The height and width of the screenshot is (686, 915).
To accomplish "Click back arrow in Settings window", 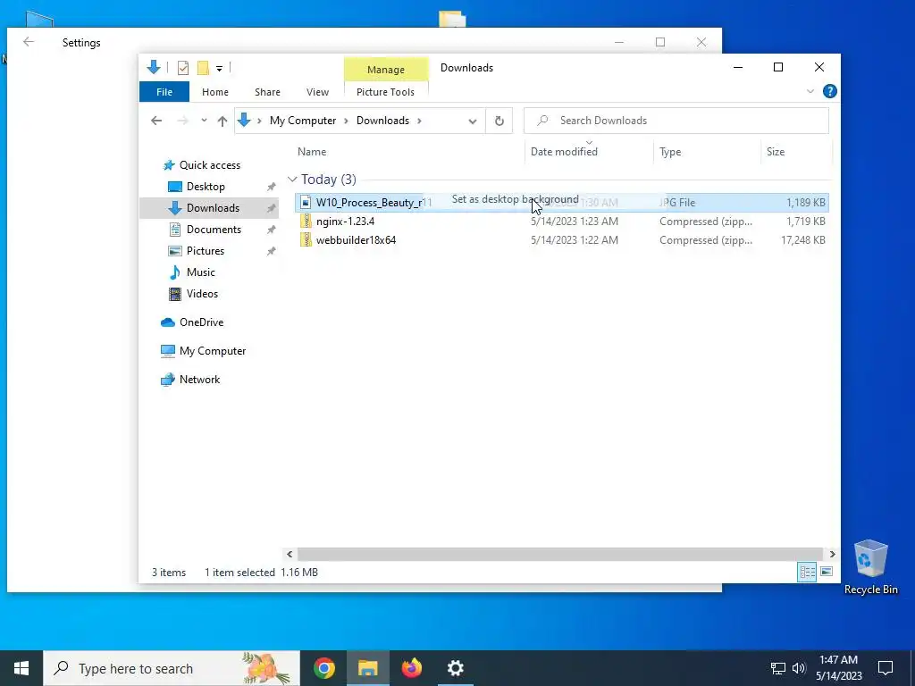I will coord(29,42).
